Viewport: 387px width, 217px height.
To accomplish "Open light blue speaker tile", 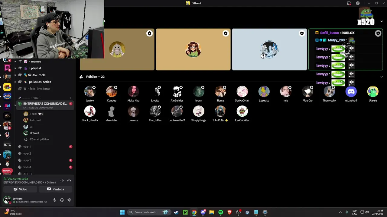I will pos(269,49).
